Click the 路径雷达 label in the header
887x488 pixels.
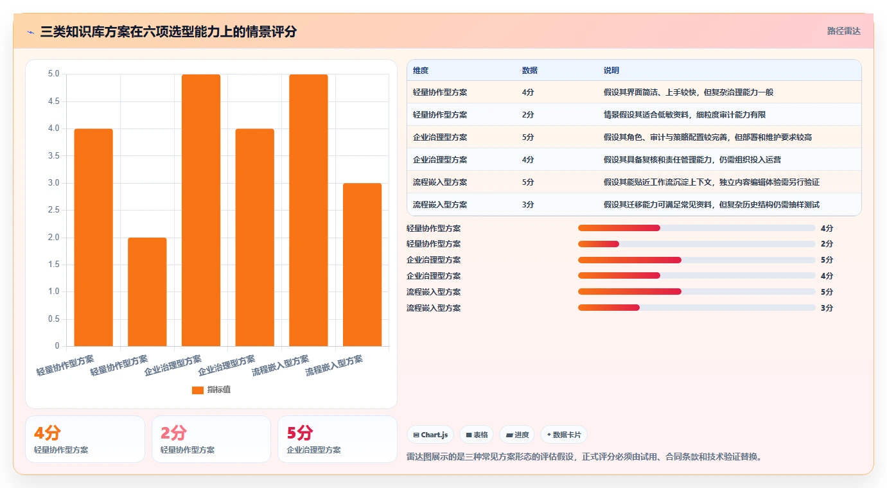[x=843, y=31]
